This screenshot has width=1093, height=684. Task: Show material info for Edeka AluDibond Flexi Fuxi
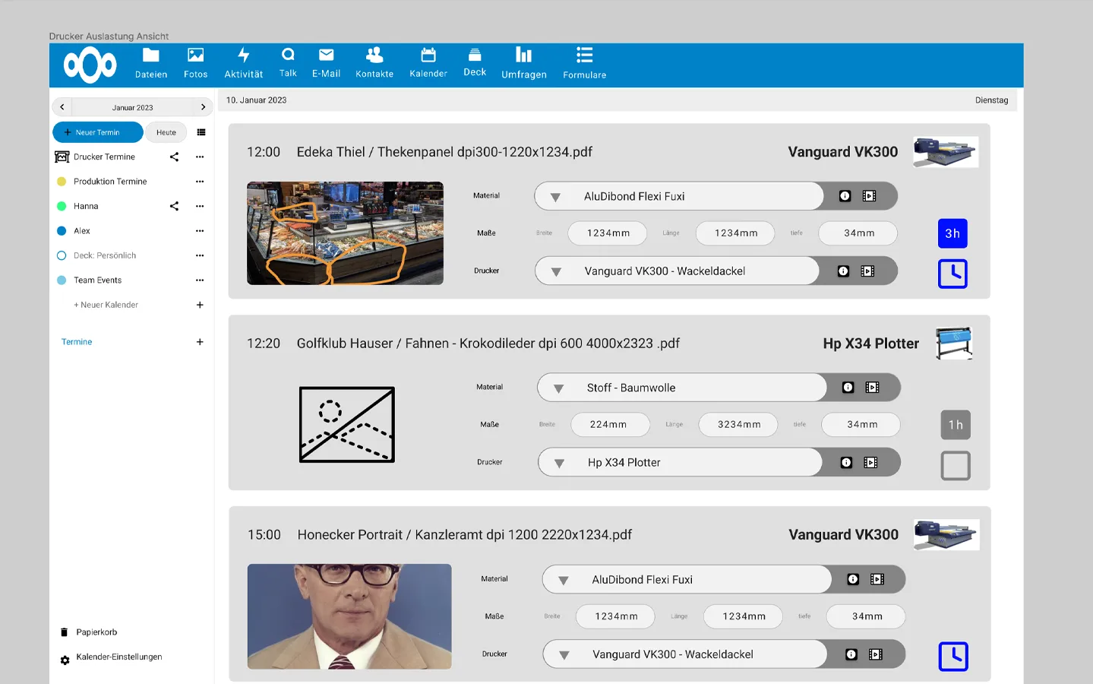(845, 196)
